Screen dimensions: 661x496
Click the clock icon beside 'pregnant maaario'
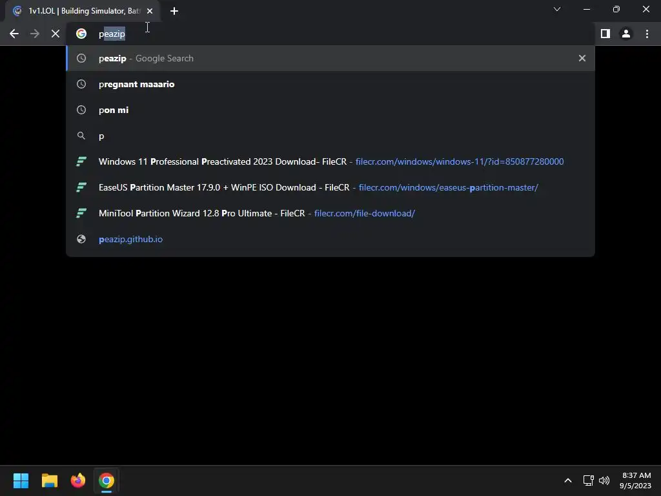[81, 84]
